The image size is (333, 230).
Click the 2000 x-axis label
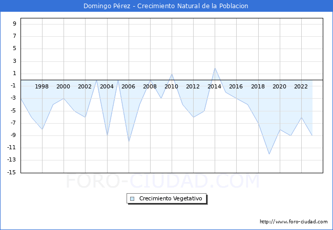point(63,86)
